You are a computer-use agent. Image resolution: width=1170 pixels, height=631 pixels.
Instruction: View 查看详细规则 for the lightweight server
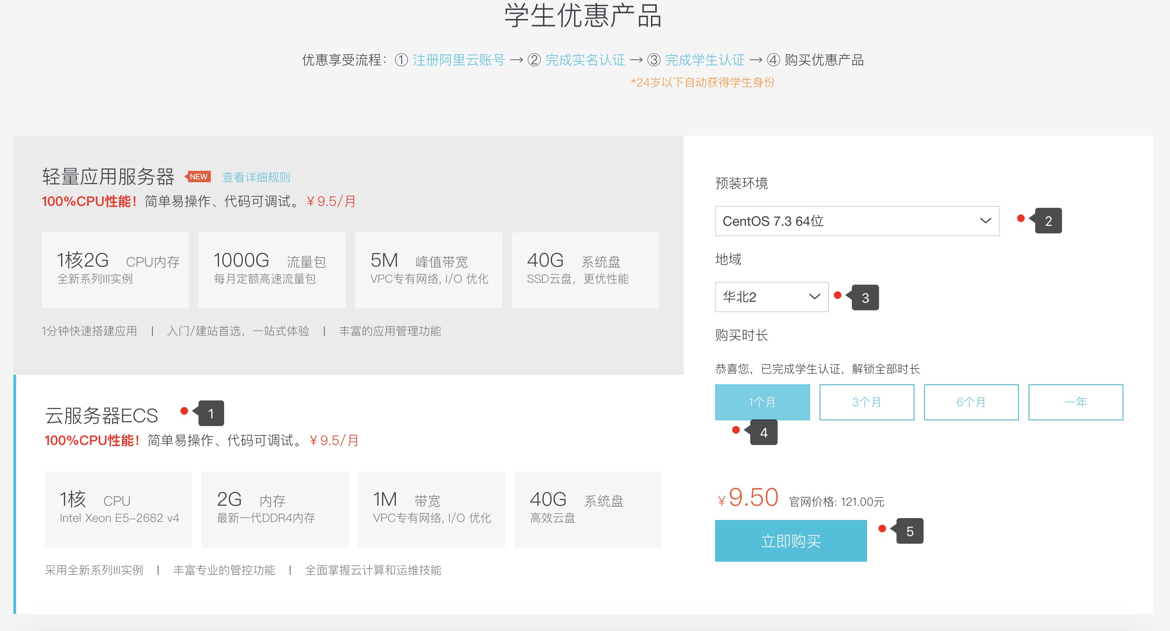coord(256,177)
